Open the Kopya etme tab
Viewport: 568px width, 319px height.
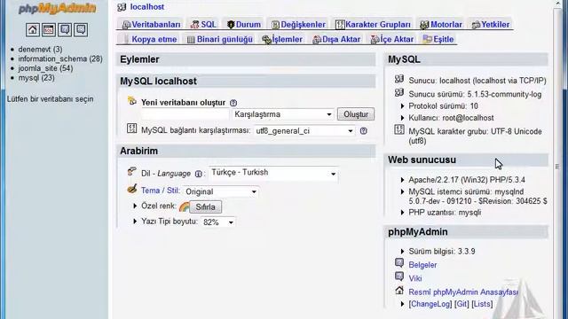click(x=150, y=39)
